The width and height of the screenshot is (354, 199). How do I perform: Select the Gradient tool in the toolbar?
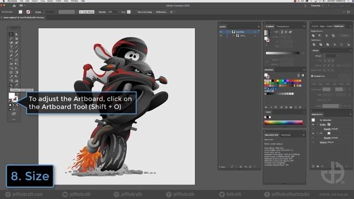pyautogui.click(x=17, y=72)
